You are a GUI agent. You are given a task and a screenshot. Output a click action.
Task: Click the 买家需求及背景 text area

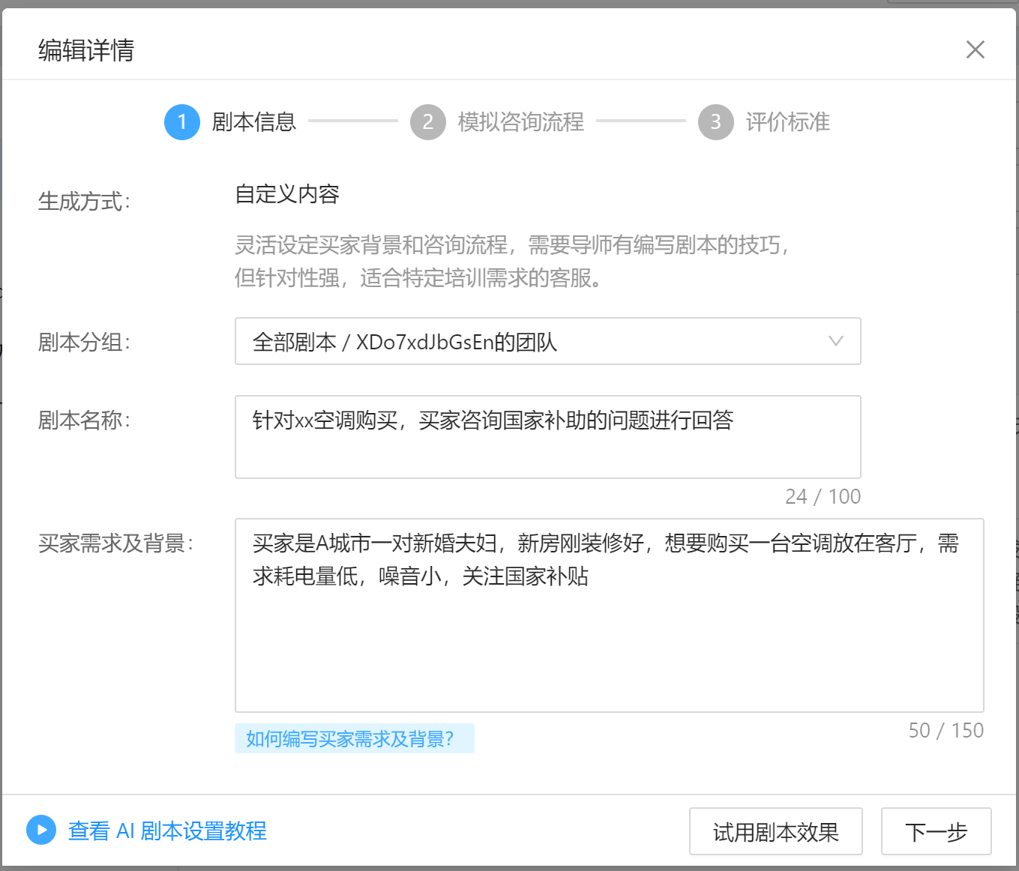pos(609,615)
